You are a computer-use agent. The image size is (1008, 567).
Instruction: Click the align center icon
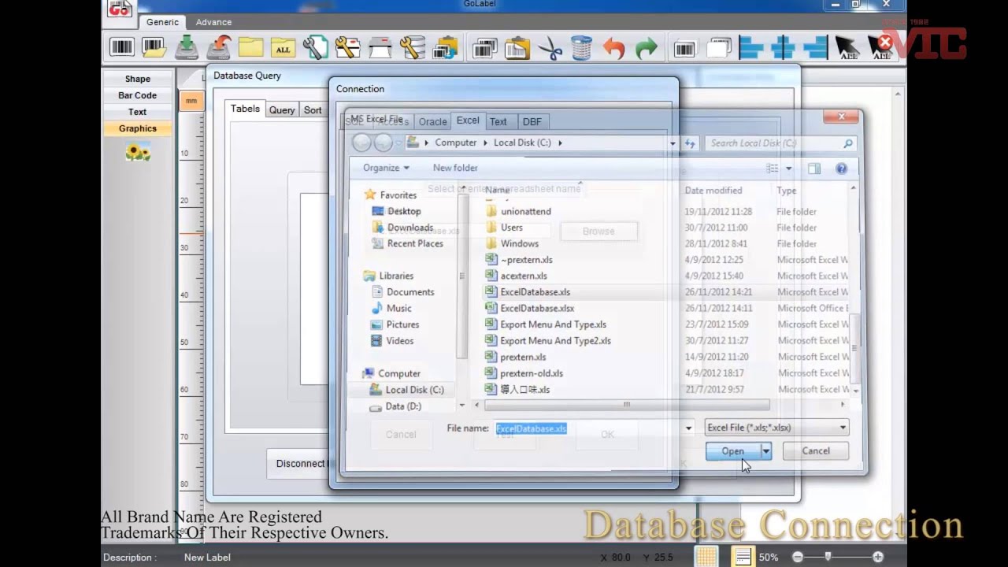pos(782,48)
